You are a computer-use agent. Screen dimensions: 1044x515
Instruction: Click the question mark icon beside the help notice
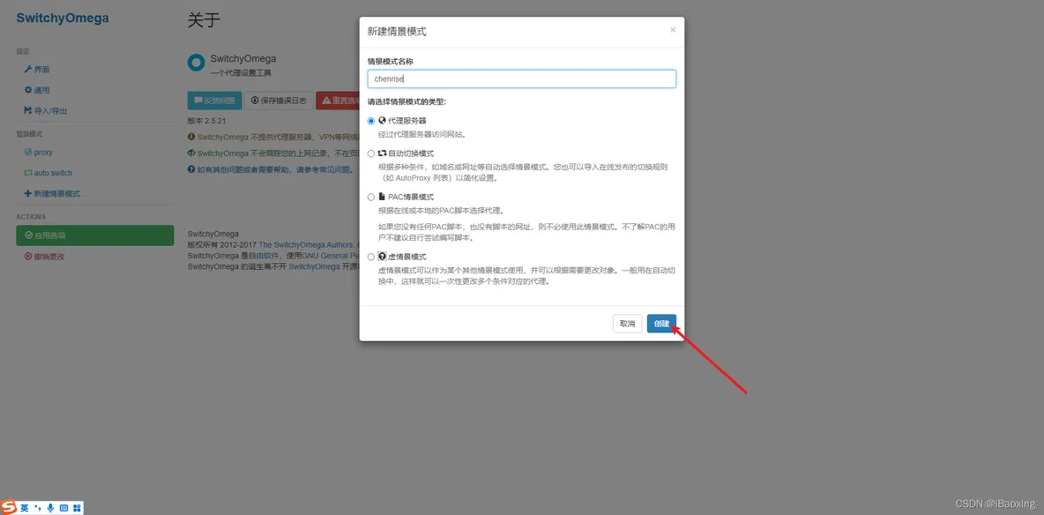191,169
